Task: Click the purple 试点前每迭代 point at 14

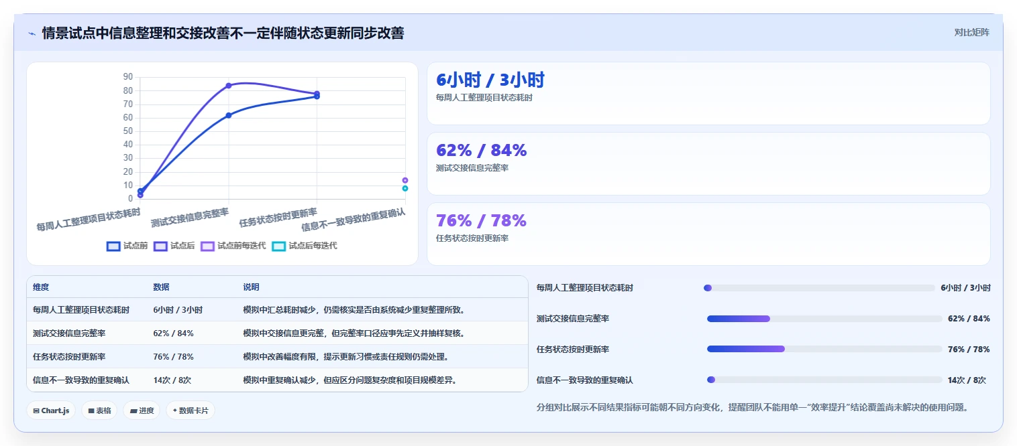Action: pyautogui.click(x=405, y=180)
